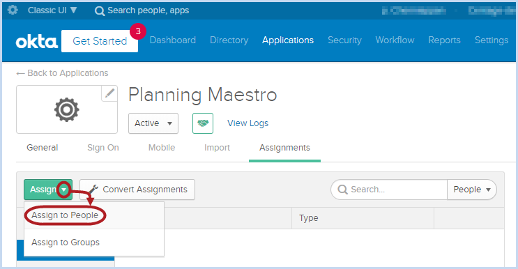Image resolution: width=518 pixels, height=269 pixels.
Task: Switch to the General tab
Action: point(43,148)
